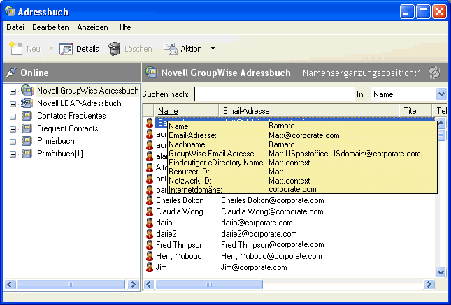Click the Novell LDAP-Adressbuch tree icon
Image resolution: width=451 pixels, height=305 pixels.
pyautogui.click(x=27, y=103)
